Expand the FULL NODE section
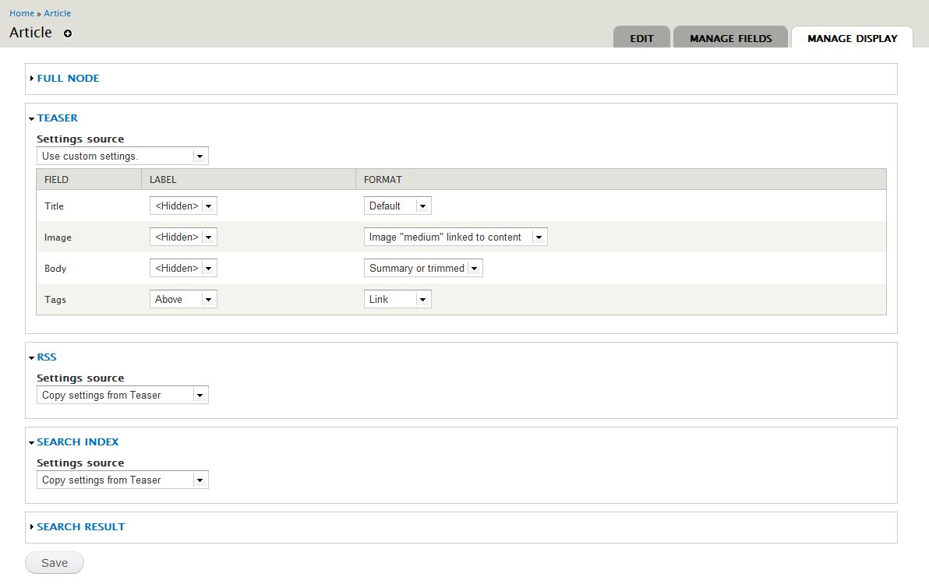Image resolution: width=929 pixels, height=584 pixels. (69, 78)
